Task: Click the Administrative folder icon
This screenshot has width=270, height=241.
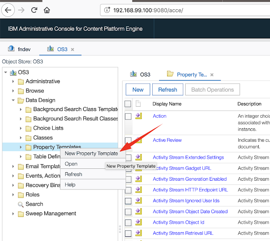Action: coord(21,81)
